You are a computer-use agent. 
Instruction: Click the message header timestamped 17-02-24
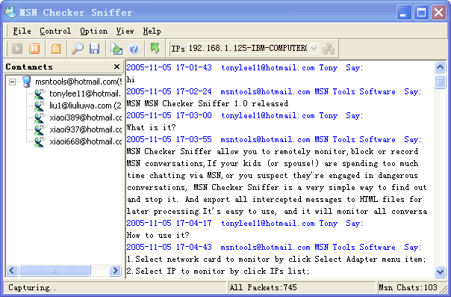coord(274,91)
